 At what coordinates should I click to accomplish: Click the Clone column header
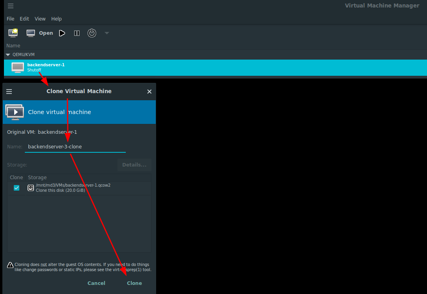16,177
